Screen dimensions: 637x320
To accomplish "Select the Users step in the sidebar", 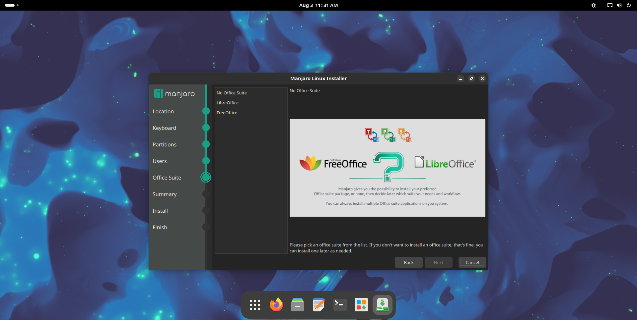I will (x=160, y=161).
